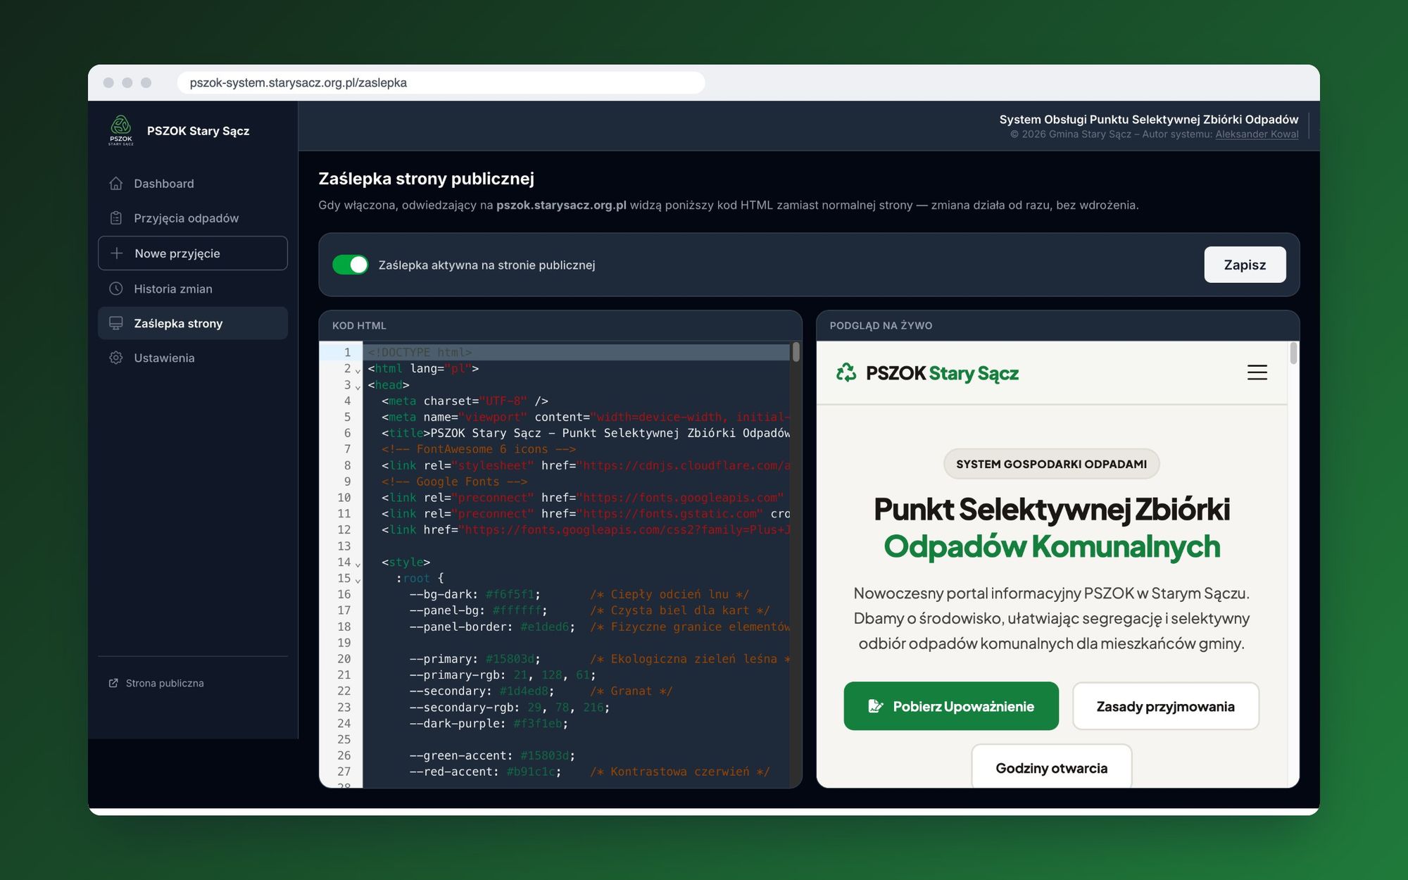This screenshot has width=1408, height=880.
Task: Click the code editor vertical scrollbar thumb
Action: [x=796, y=351]
